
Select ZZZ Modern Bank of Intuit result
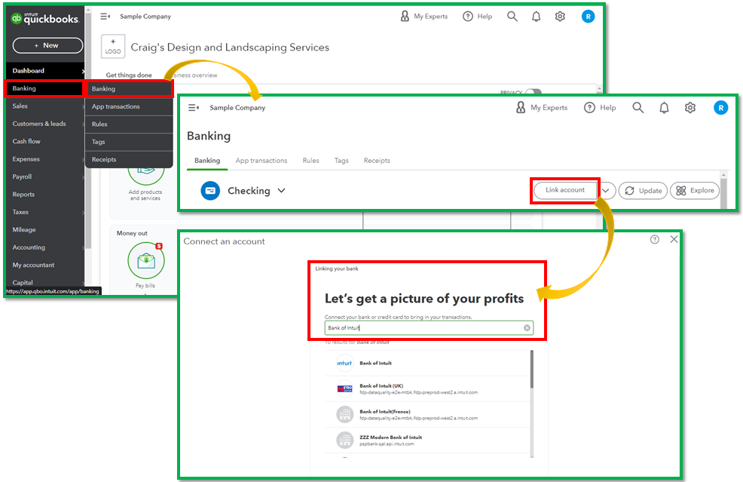427,441
